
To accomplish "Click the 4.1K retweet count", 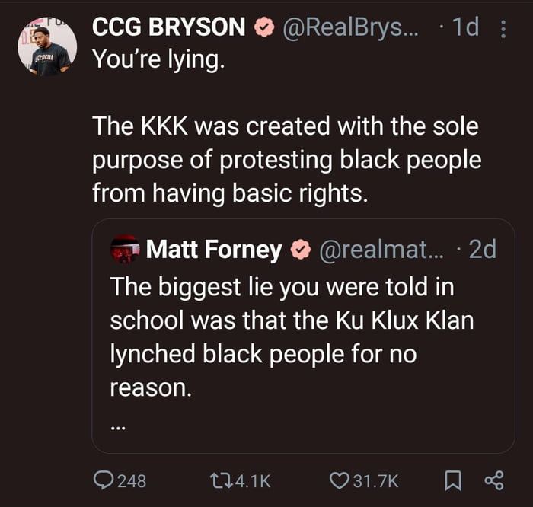I will tap(251, 480).
